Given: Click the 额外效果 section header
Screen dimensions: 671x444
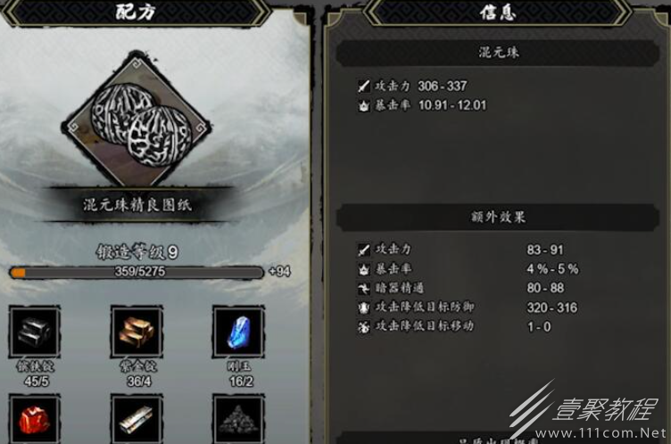Looking at the screenshot, I should click(x=498, y=217).
